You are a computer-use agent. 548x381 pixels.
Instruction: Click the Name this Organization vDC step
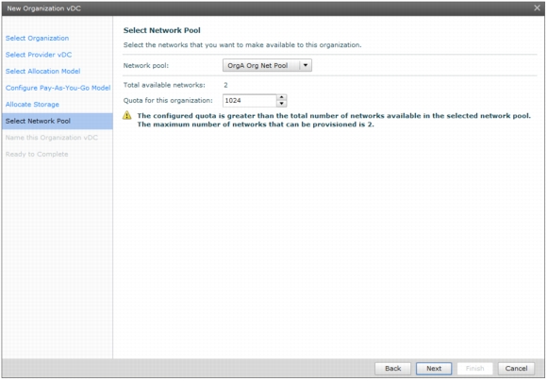(51, 138)
